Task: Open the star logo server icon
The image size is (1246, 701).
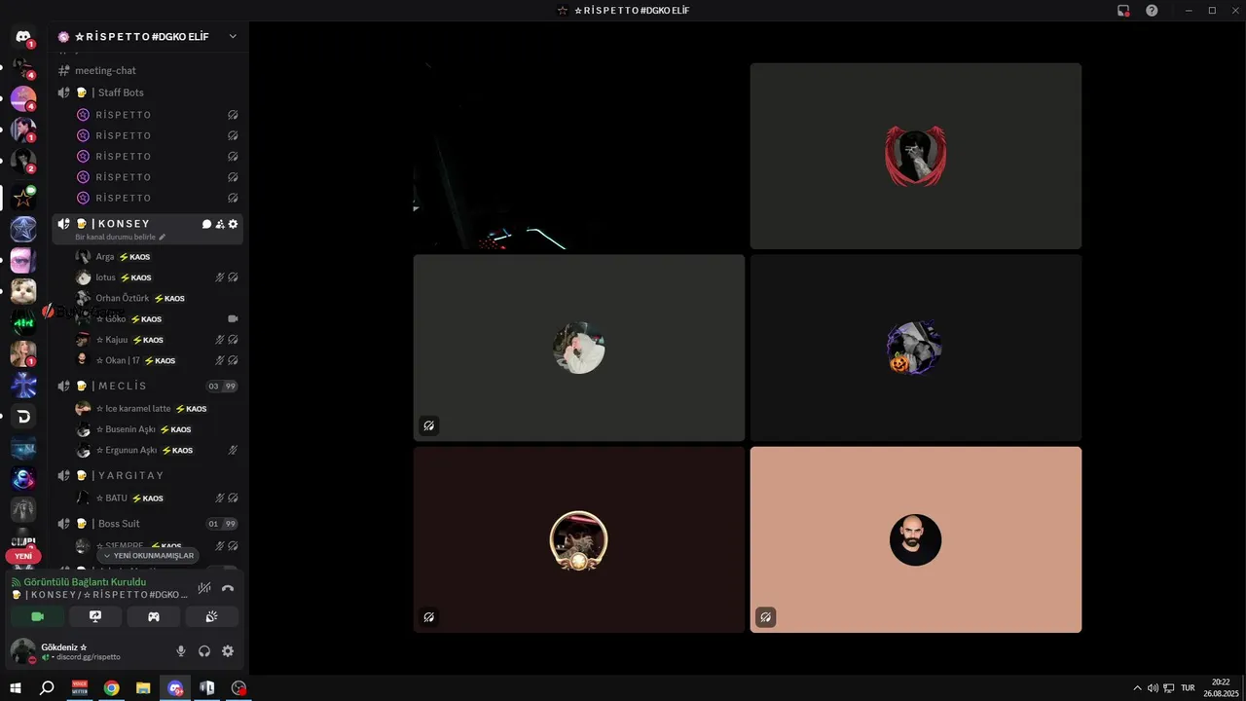Action: (23, 198)
